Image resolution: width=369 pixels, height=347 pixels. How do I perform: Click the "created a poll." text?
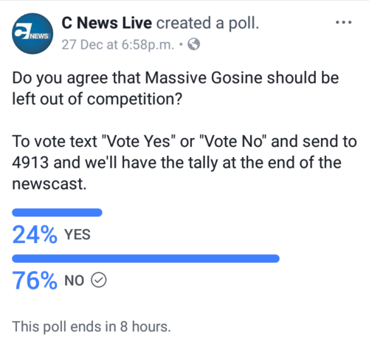207,24
